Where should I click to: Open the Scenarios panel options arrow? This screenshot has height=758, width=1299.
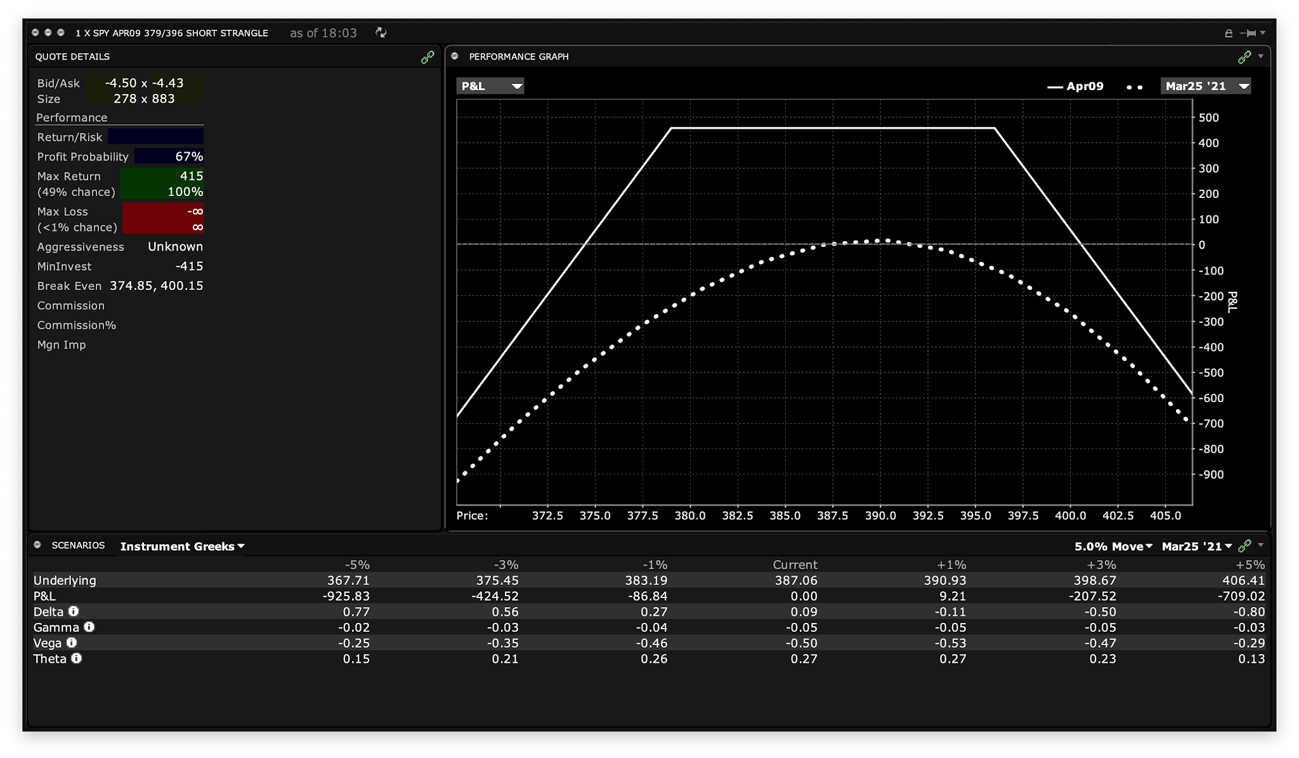point(1261,545)
